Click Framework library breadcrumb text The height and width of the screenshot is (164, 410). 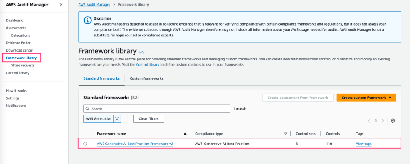tap(134, 5)
